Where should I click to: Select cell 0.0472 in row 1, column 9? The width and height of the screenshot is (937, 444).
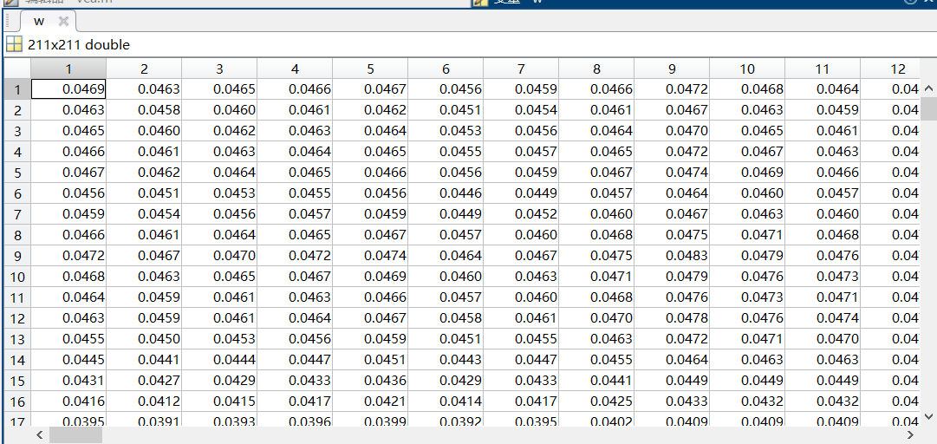point(672,89)
